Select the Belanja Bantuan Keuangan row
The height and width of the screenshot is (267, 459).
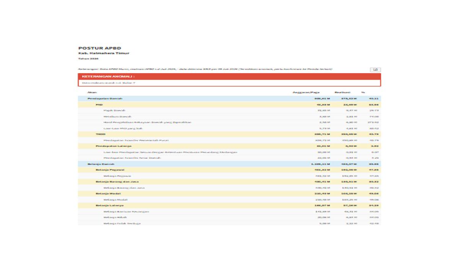[229, 212]
